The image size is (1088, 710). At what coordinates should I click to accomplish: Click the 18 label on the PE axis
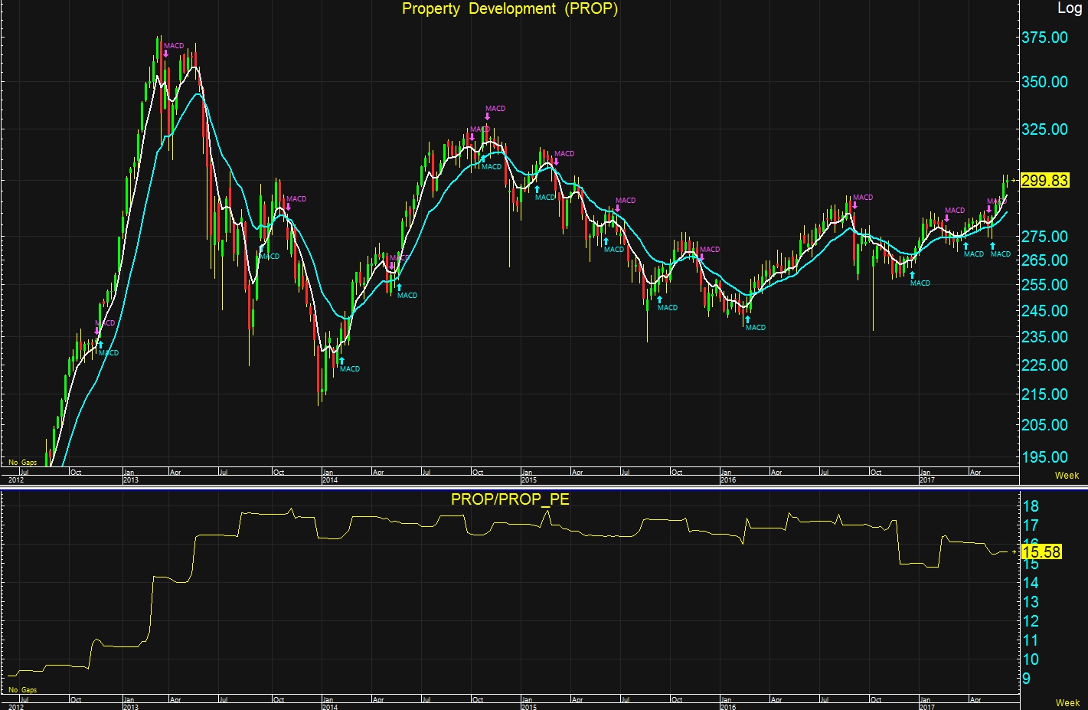coord(1031,506)
